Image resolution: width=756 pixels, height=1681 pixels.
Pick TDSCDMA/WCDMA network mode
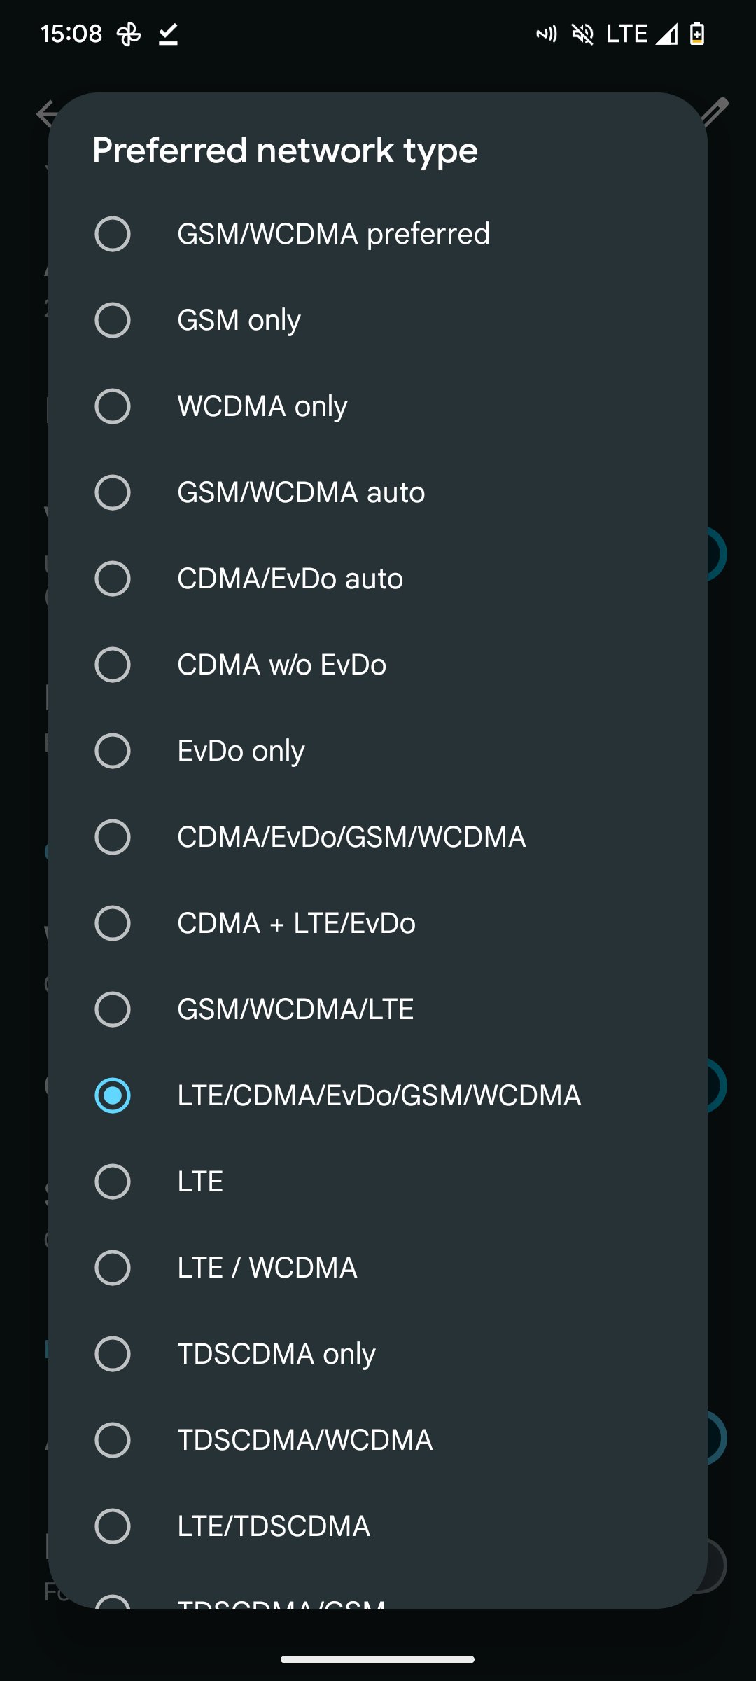tap(113, 1440)
